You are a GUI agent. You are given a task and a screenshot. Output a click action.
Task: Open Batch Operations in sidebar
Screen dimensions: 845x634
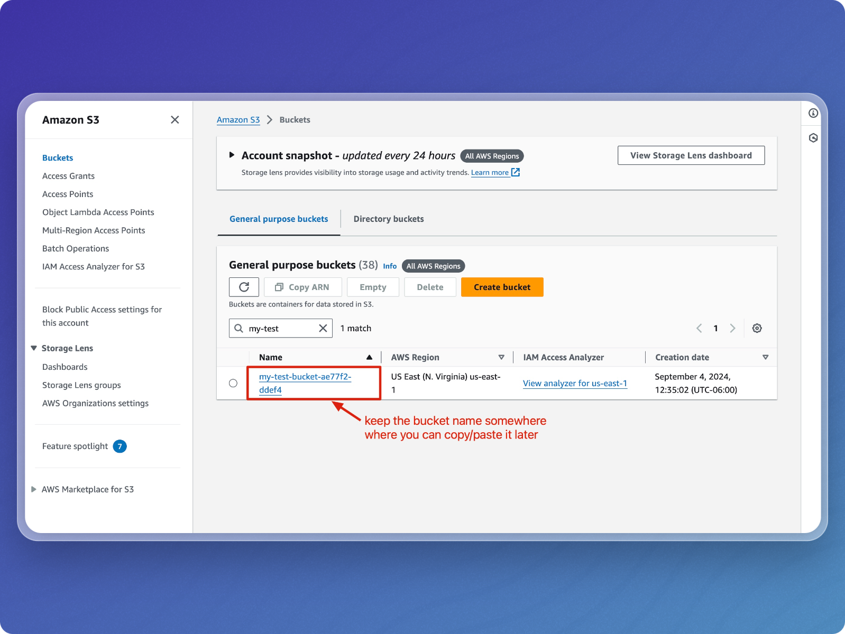coord(76,248)
